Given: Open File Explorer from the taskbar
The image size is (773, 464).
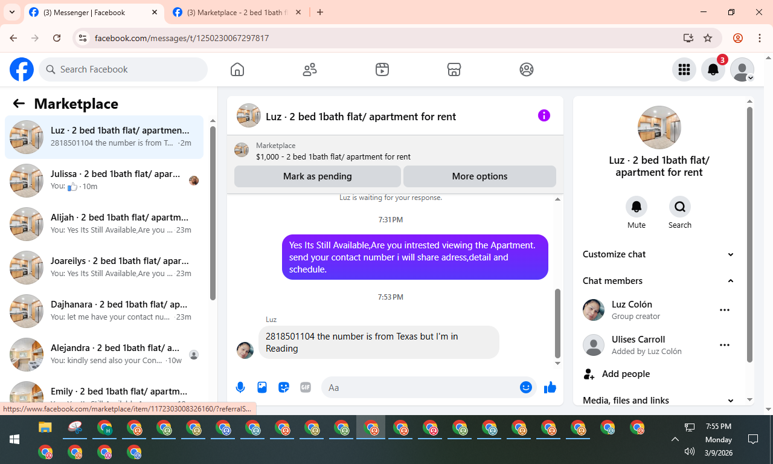Looking at the screenshot, I should pos(45,428).
